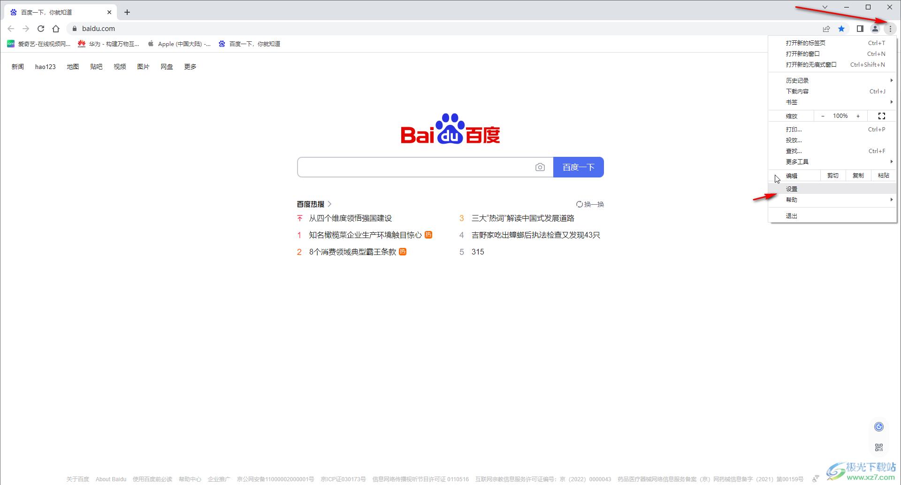This screenshot has height=485, width=901.
Task: Open the hao123 link
Action: (46, 67)
